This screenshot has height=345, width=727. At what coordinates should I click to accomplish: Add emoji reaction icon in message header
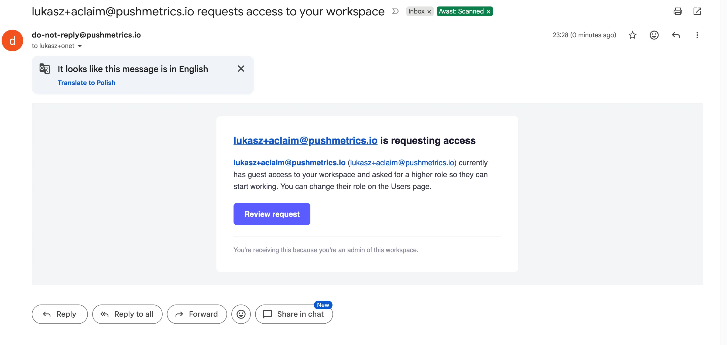[x=654, y=35]
